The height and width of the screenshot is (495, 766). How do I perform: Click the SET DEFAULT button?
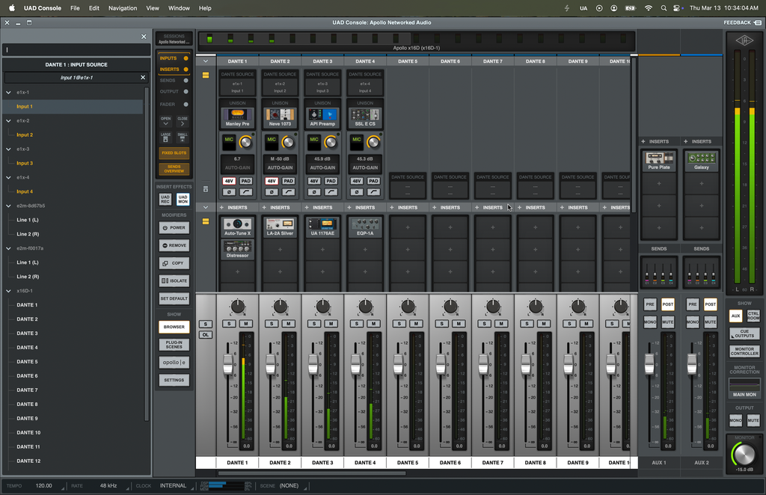(174, 298)
